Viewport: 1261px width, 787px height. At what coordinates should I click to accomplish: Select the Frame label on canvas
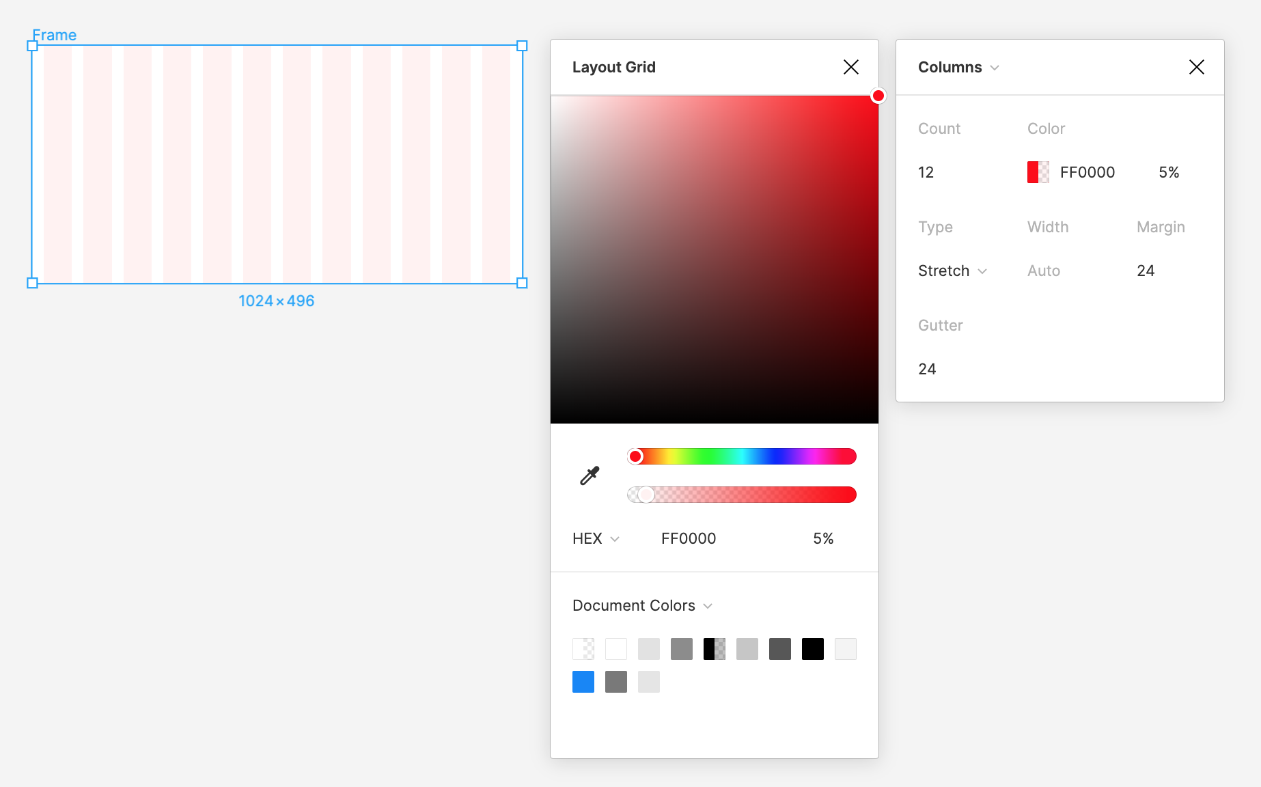click(55, 35)
